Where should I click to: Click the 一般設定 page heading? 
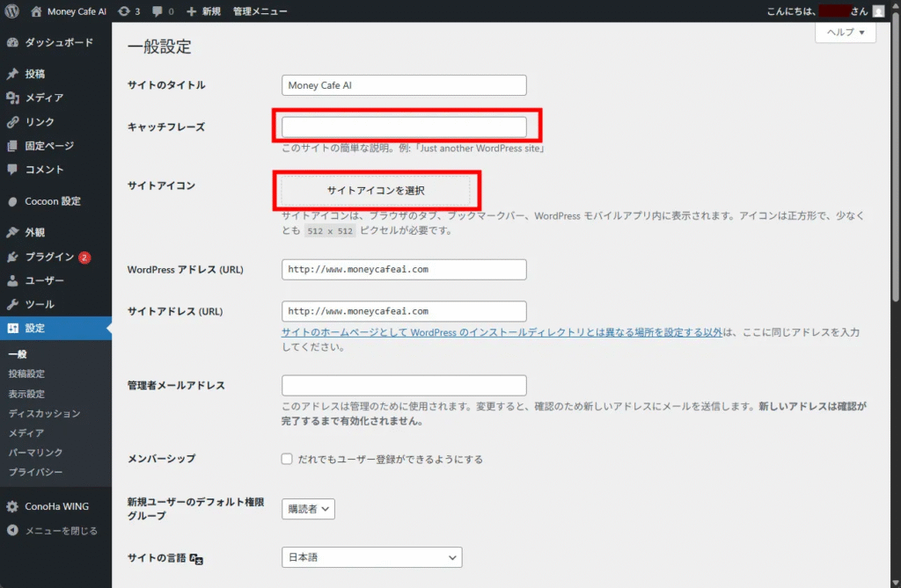(x=160, y=47)
